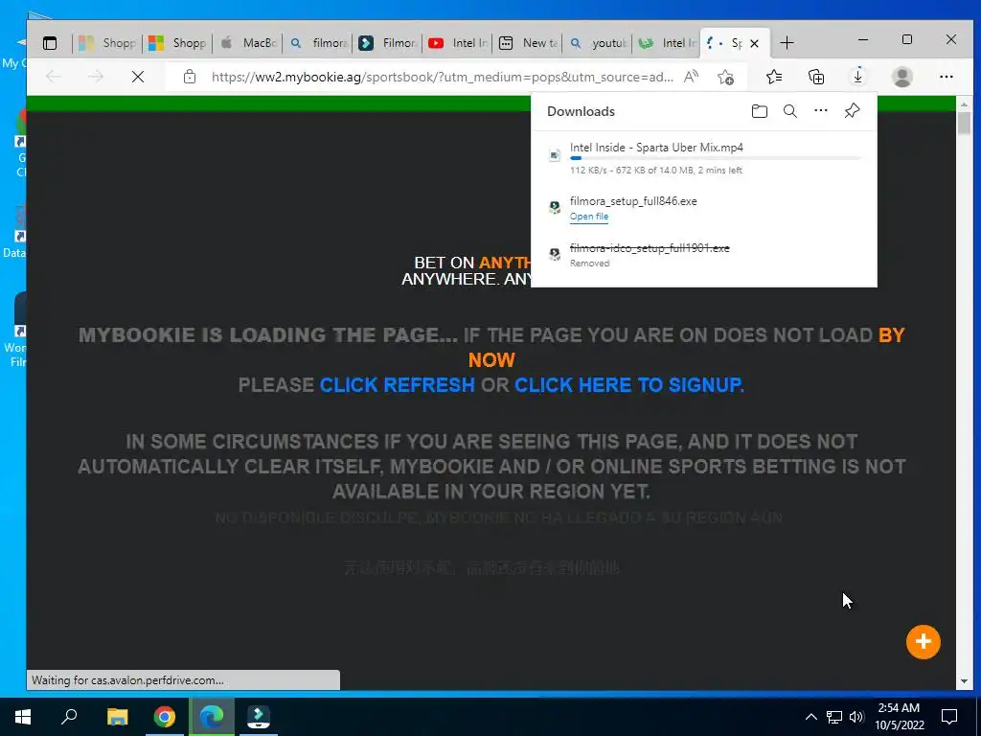The height and width of the screenshot is (736, 981).
Task: Open File Explorer from taskbar
Action: tap(117, 717)
